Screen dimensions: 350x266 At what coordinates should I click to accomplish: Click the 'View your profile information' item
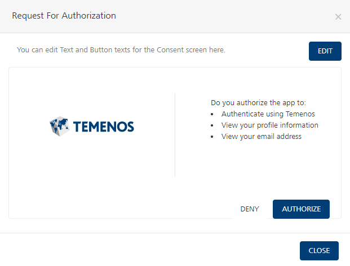pyautogui.click(x=269, y=125)
